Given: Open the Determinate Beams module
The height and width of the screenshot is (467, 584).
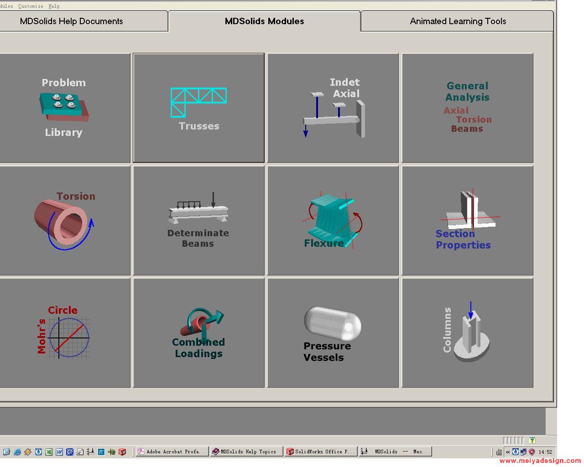Looking at the screenshot, I should point(198,221).
